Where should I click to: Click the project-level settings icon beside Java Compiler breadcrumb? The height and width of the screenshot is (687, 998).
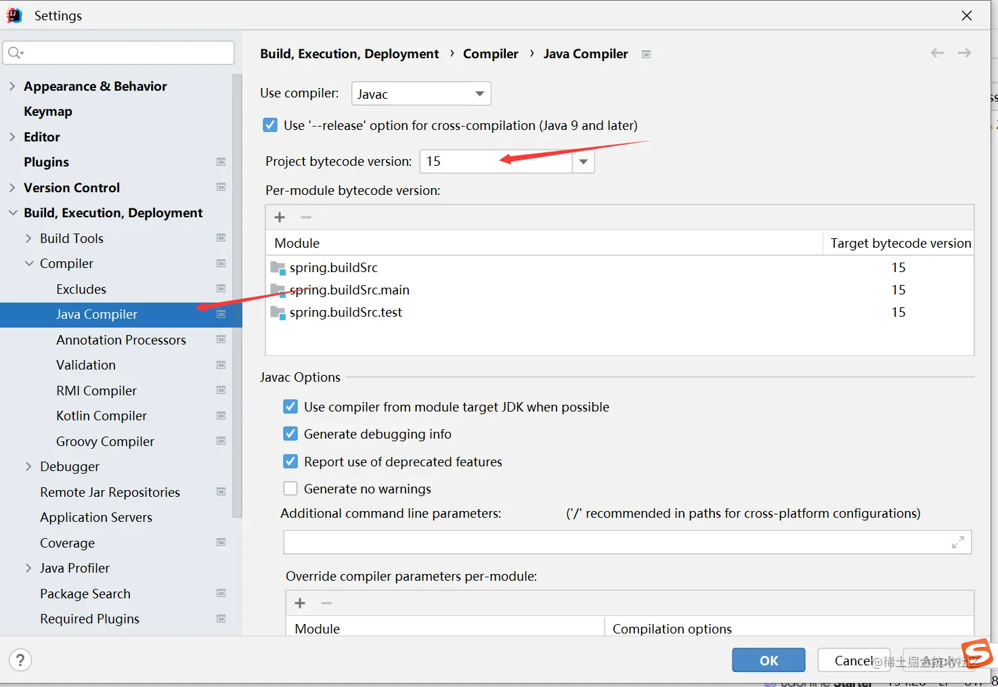click(647, 54)
